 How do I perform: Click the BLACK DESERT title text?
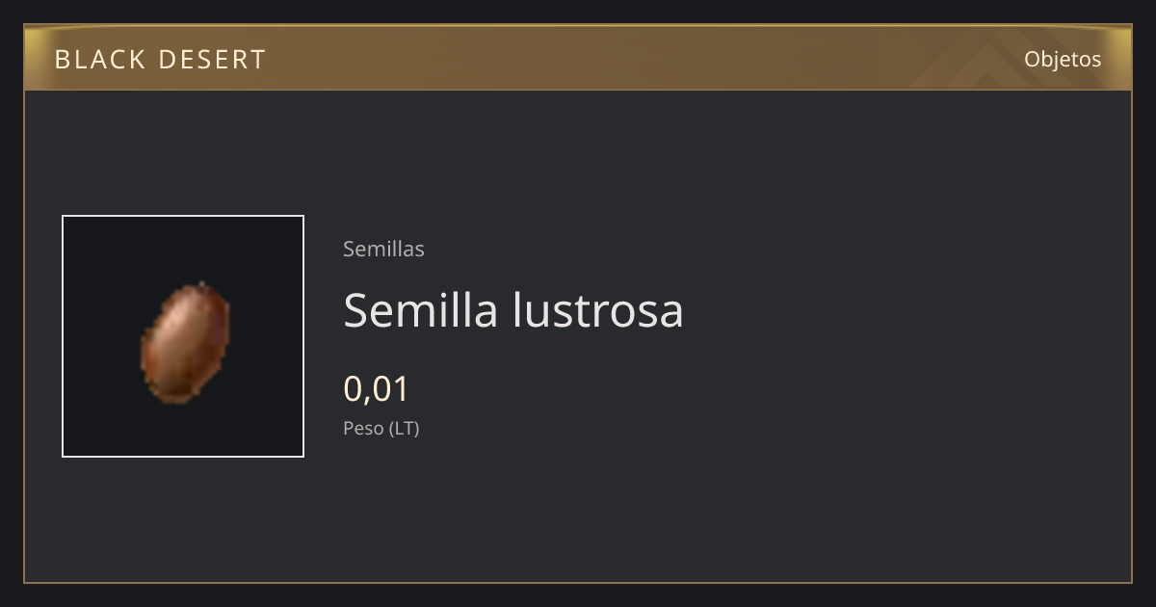click(160, 60)
